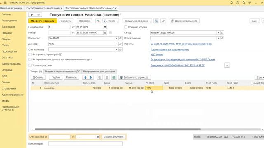Copy selected row icon
Viewport: 264px width, 148px height.
(100, 77)
